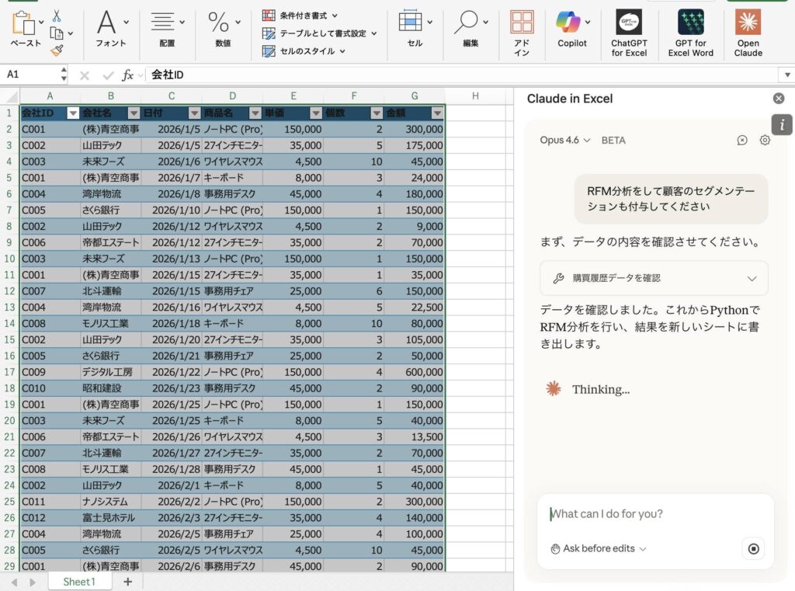Open the Opus 4.6 model selector
The image size is (795, 591).
[565, 141]
